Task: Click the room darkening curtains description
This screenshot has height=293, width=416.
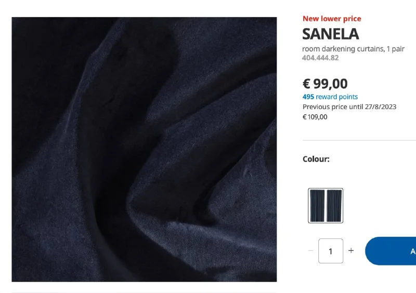Action: click(353, 49)
